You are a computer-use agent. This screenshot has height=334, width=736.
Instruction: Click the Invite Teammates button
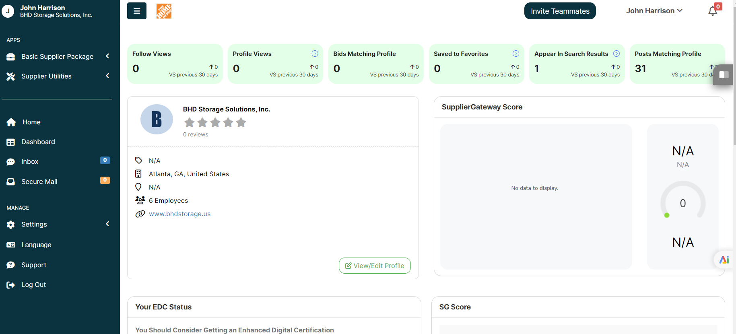point(560,11)
